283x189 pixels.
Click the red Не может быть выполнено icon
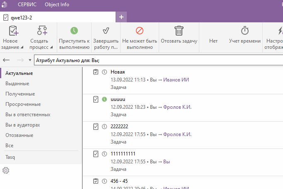[140, 31]
